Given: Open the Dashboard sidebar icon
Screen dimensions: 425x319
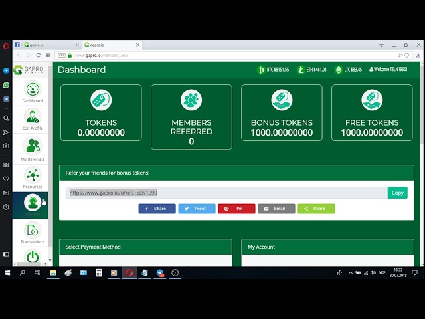Looking at the screenshot, I should pyautogui.click(x=33, y=89).
